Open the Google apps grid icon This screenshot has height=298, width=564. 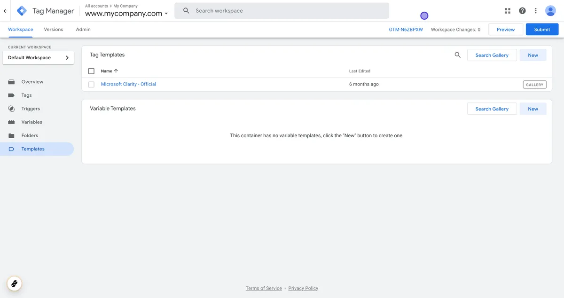coord(508,11)
